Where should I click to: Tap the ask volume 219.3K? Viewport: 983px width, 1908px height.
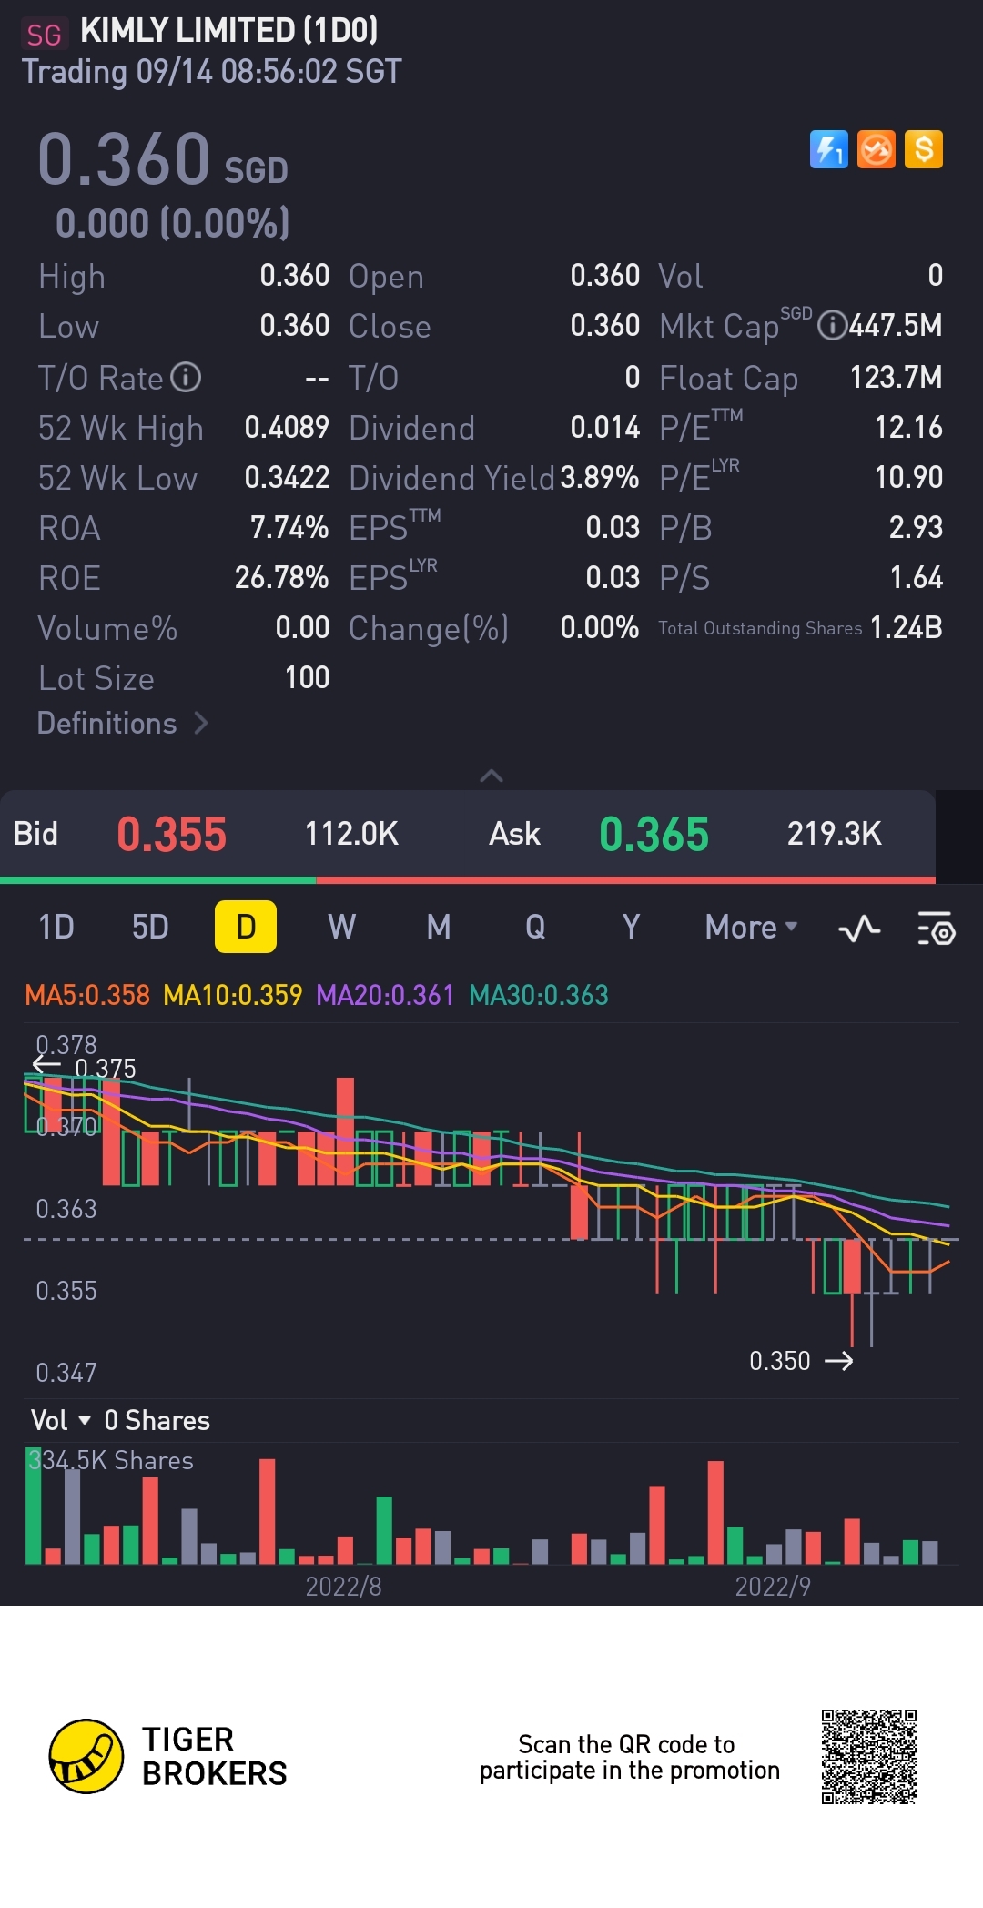tap(835, 833)
